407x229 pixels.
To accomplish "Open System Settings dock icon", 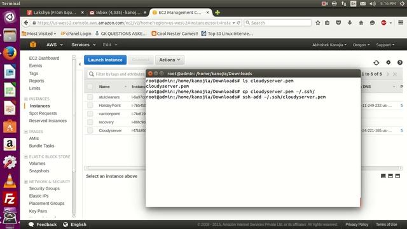I will coord(10,162).
